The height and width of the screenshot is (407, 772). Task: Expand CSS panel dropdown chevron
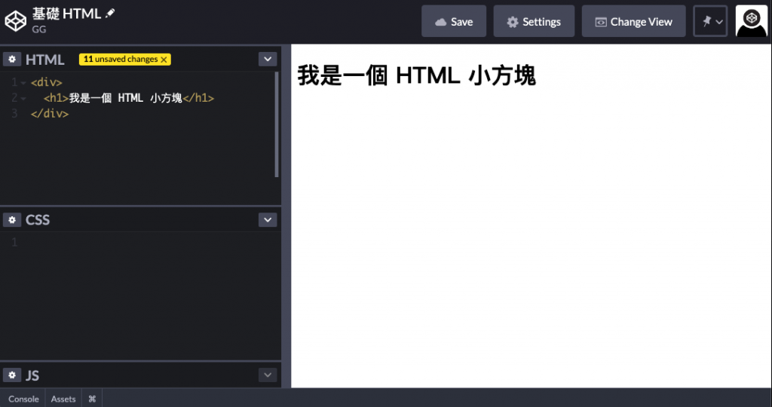(x=268, y=219)
